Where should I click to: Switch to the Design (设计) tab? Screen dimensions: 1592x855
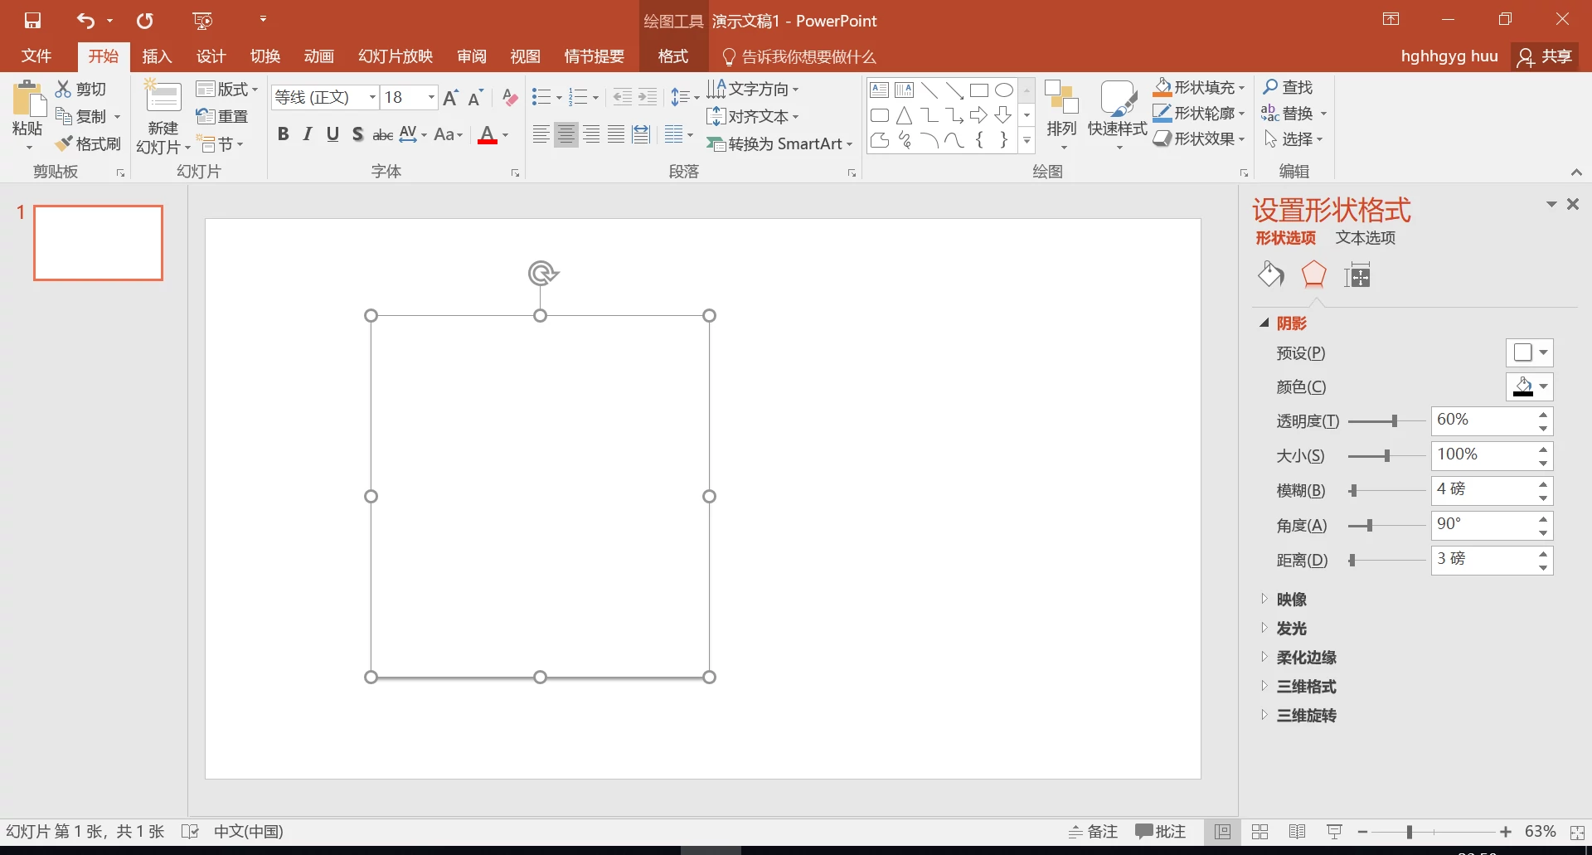click(x=211, y=56)
